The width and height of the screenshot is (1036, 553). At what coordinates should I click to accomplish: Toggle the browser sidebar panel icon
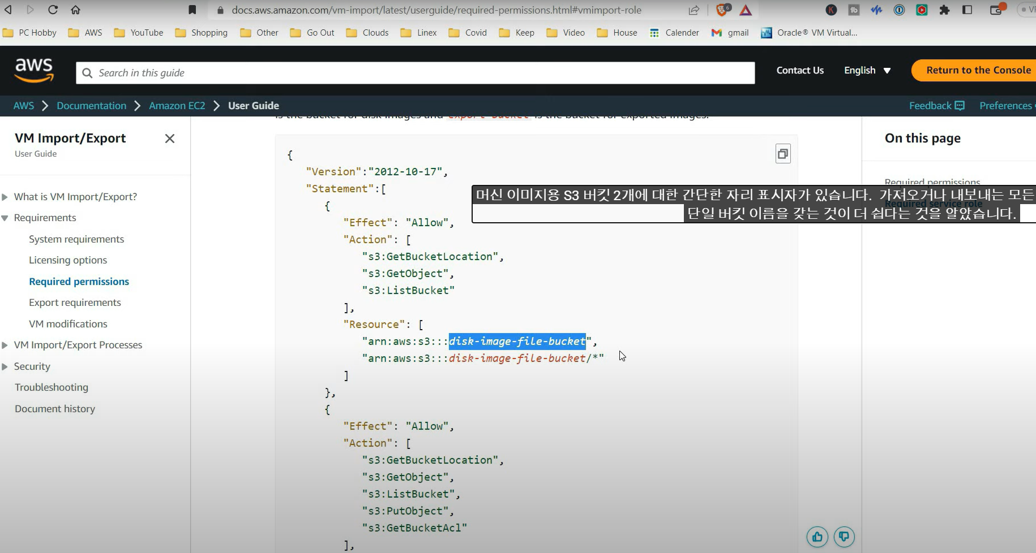pos(967,10)
